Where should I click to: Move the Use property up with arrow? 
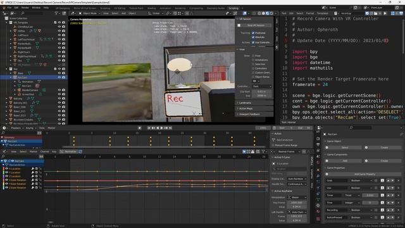click(x=388, y=188)
